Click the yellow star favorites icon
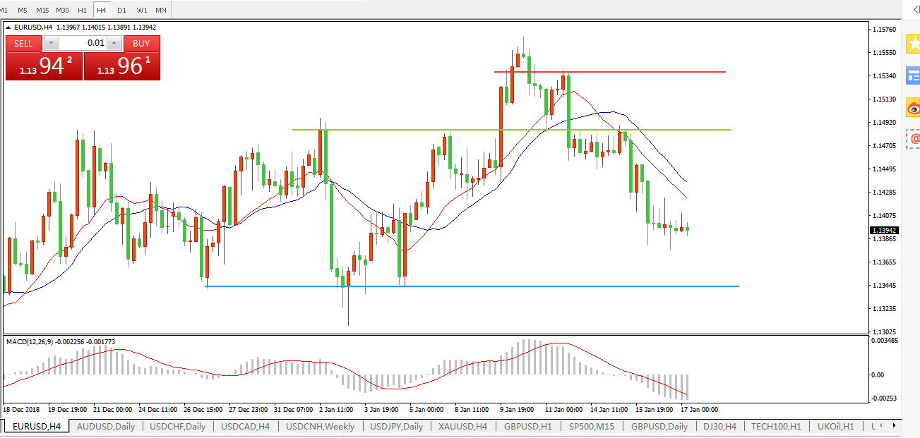The height and width of the screenshot is (438, 920). coord(912,43)
